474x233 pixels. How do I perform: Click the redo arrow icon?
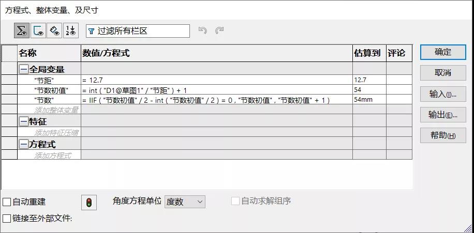219,30
